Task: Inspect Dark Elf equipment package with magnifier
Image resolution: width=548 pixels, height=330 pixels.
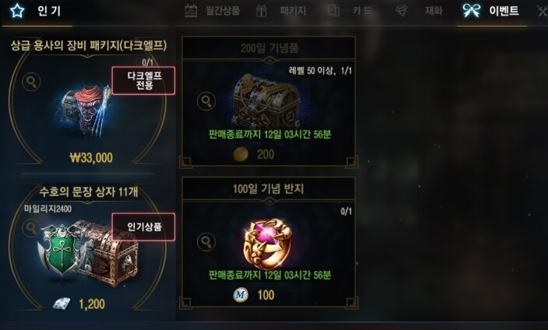Action: tap(31, 82)
